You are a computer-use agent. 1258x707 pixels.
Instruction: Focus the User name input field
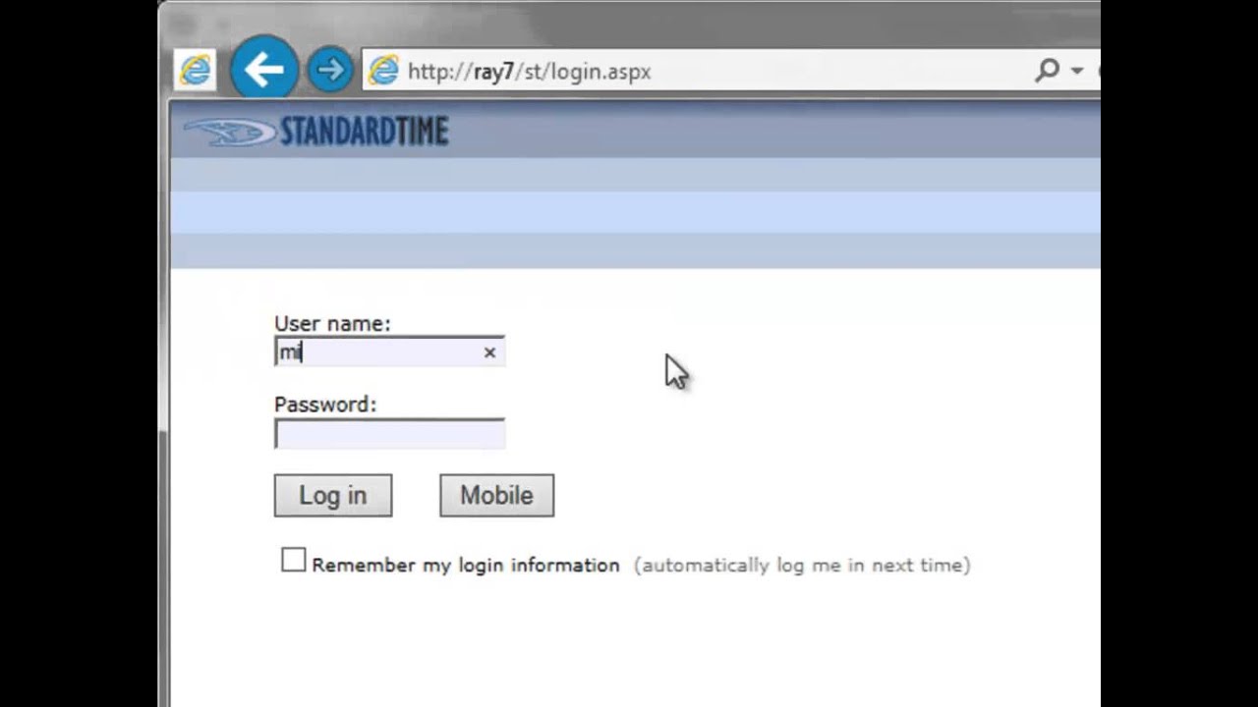(x=389, y=352)
